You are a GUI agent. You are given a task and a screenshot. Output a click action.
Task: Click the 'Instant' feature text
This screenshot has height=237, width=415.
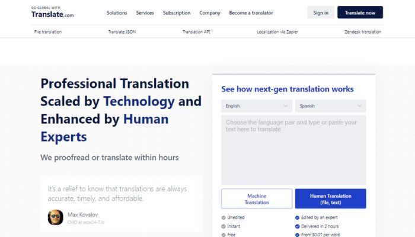coord(234,226)
